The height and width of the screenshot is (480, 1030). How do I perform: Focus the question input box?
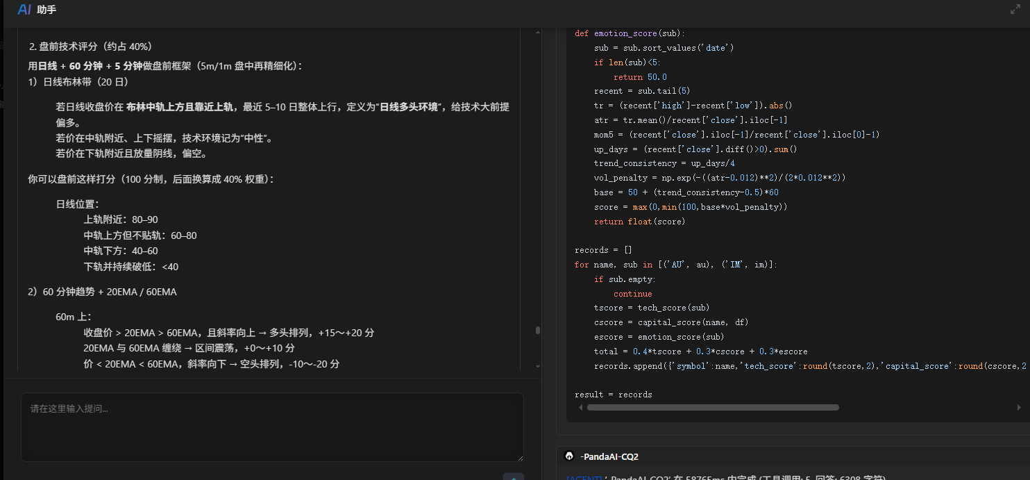coord(272,427)
